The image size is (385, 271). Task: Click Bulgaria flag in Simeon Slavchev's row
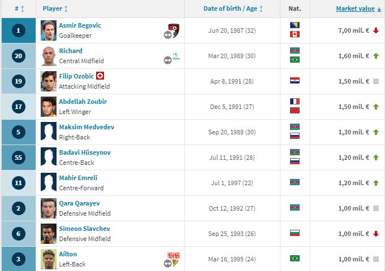294,233
